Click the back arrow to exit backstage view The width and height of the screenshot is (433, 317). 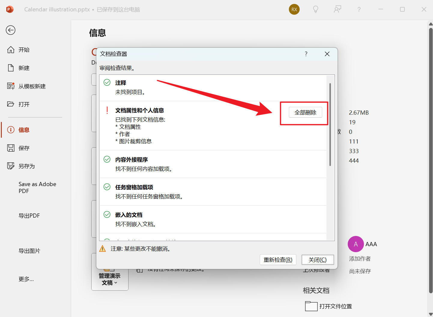coord(11,30)
